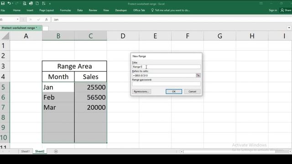Switch to the Sheet1 worksheet tab
The height and width of the screenshot is (164, 292).
(x=26, y=151)
